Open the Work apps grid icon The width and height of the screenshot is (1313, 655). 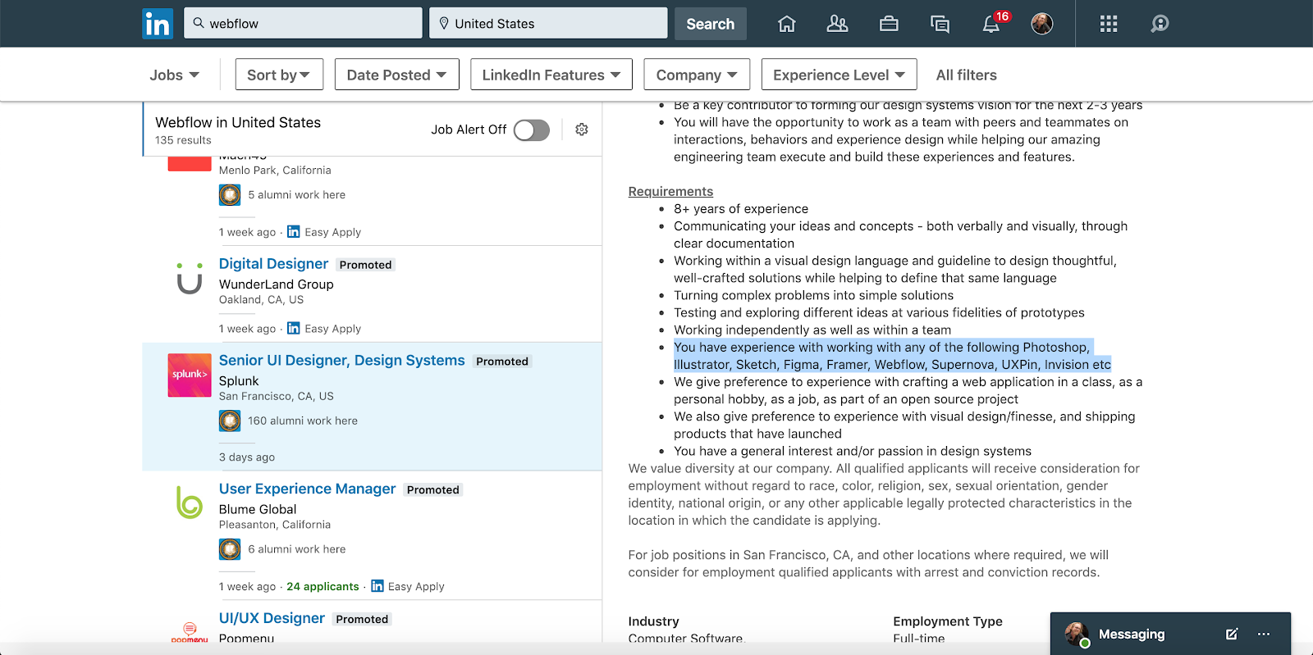coord(1109,24)
